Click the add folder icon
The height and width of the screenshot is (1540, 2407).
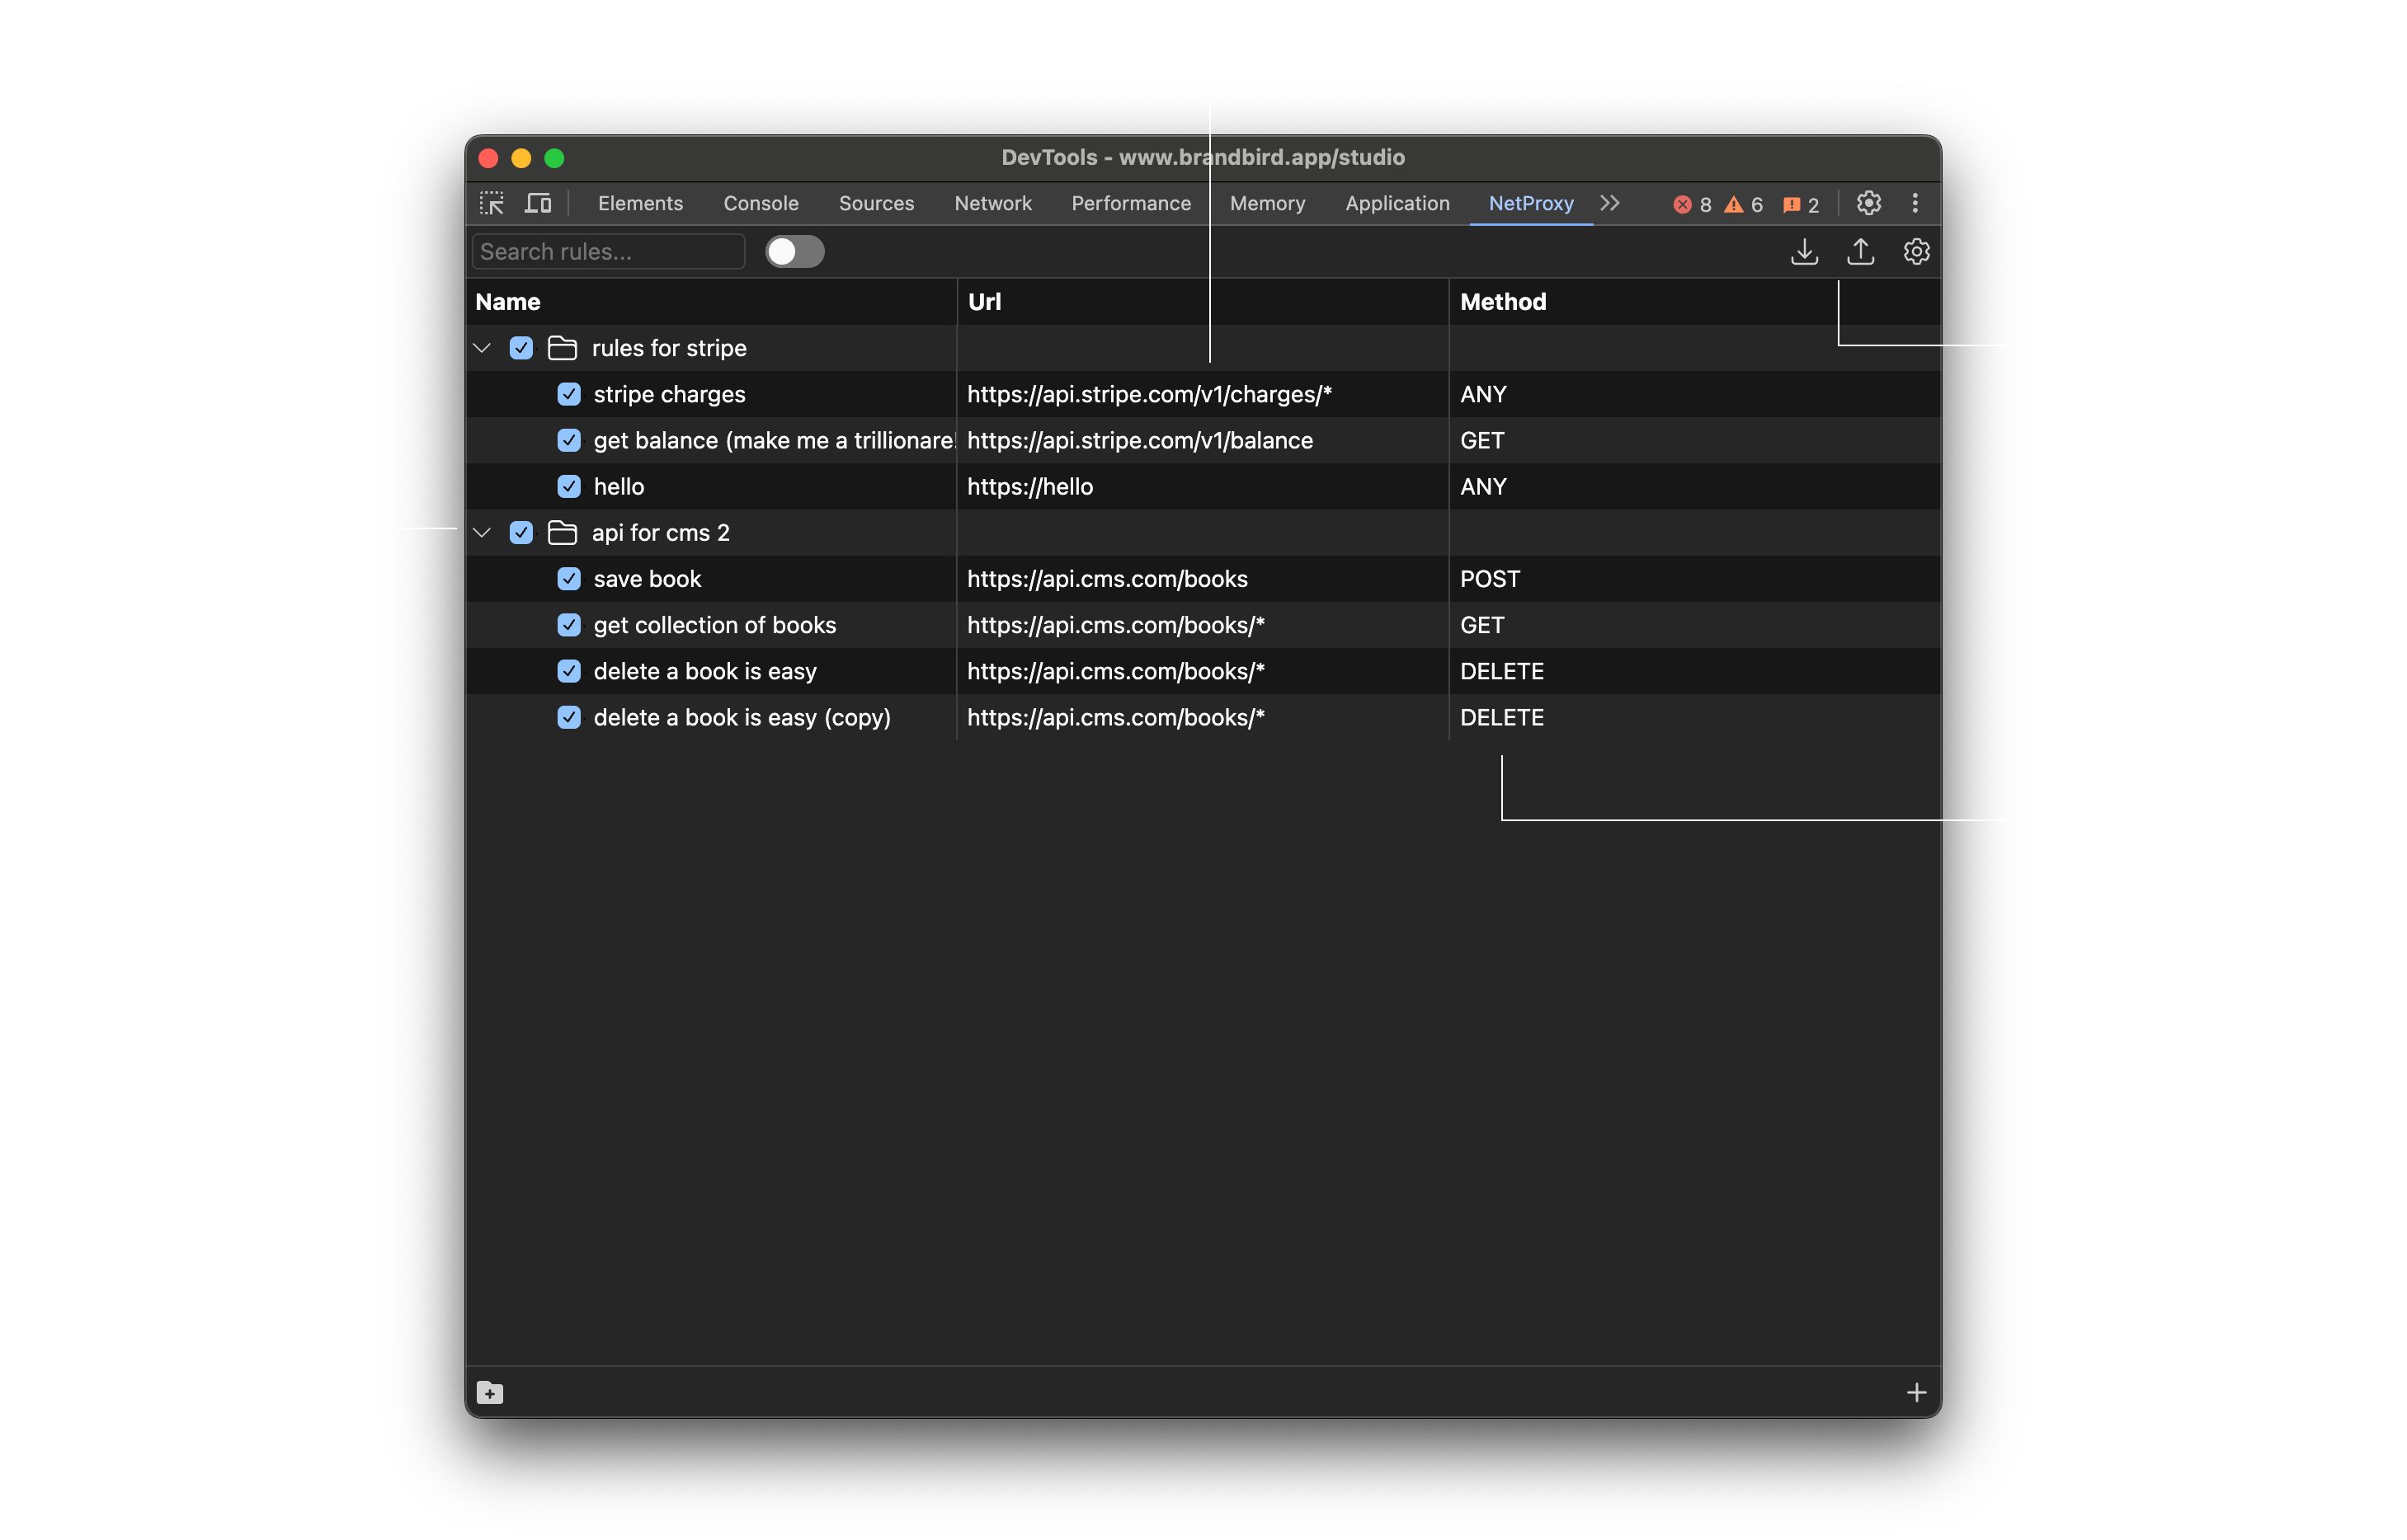tap(489, 1392)
